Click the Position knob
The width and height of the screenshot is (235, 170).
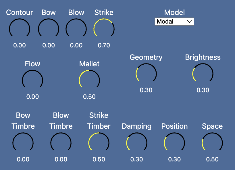pos(174,141)
